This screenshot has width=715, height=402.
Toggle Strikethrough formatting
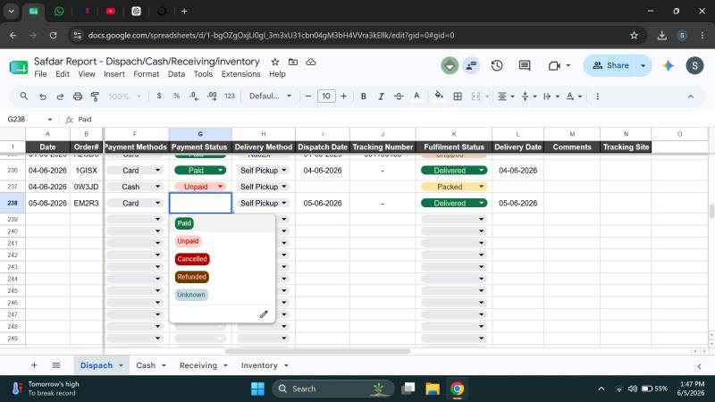pos(399,96)
